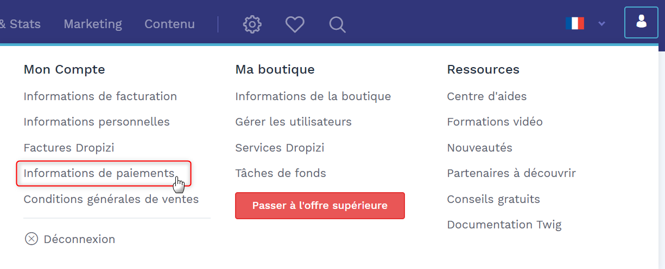Screen dimensions: 665x269
Task: Open Conditions générales de ventes
Action: [x=111, y=199]
